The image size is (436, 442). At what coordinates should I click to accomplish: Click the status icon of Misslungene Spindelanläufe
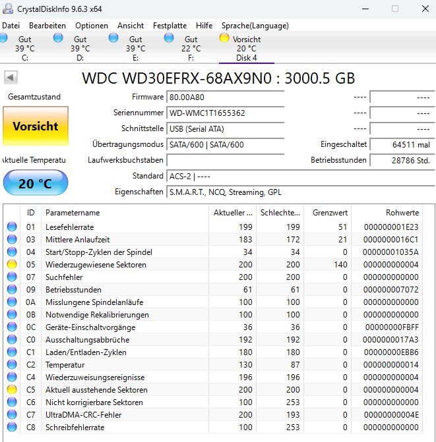[12, 302]
